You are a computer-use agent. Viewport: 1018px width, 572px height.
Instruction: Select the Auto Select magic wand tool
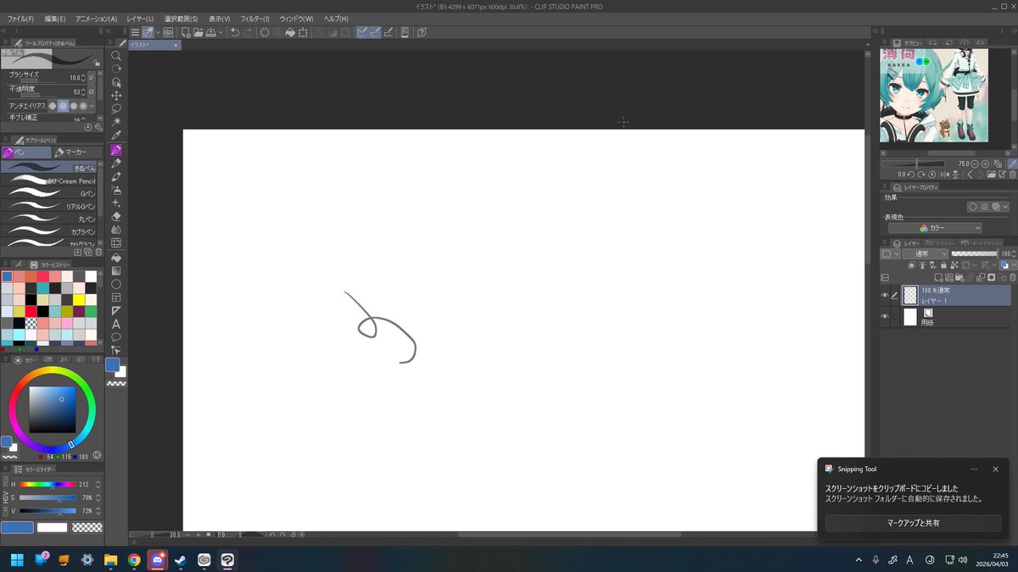(x=116, y=122)
